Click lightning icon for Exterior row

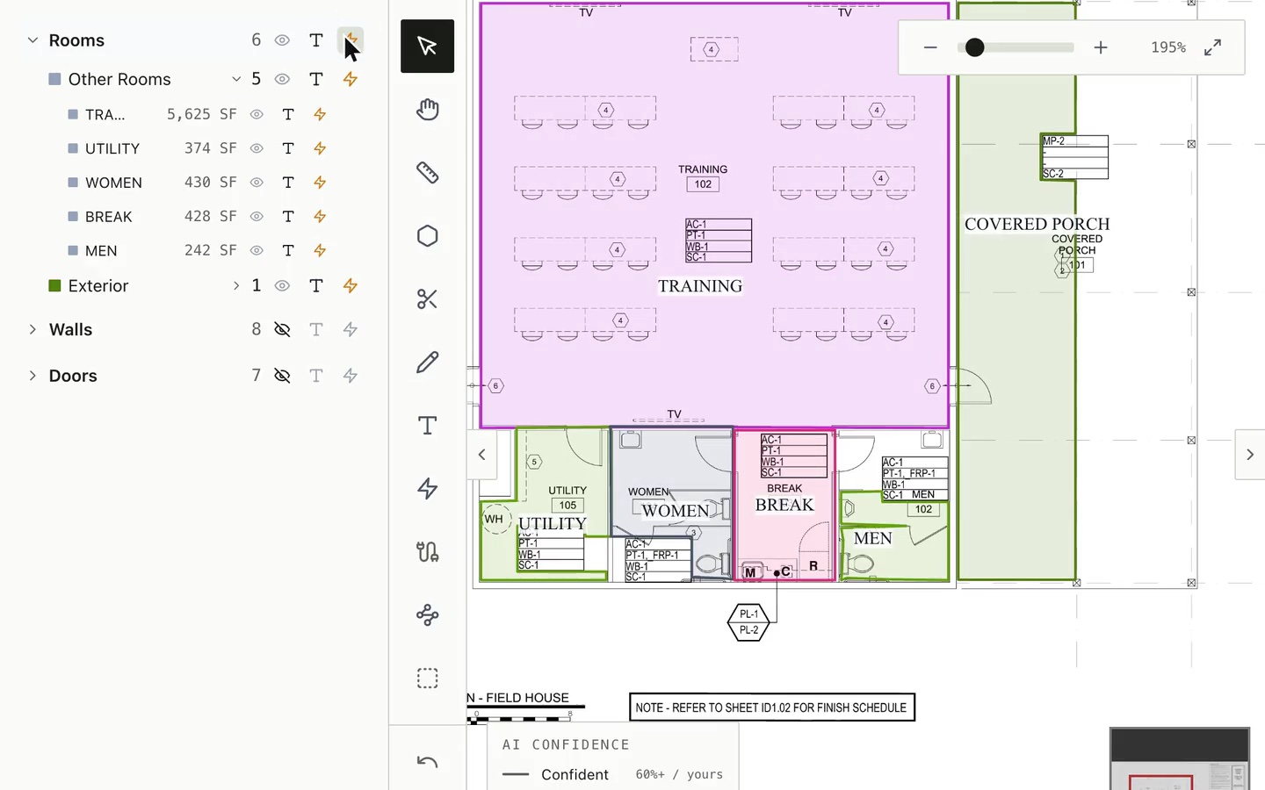(x=351, y=286)
